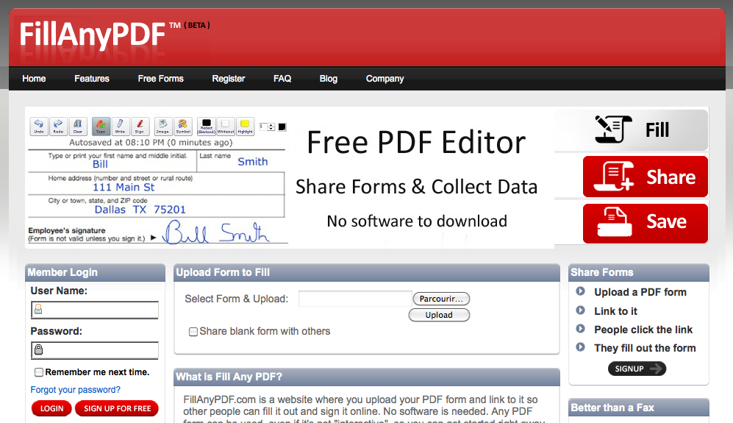Select the Redact (Blackout) tool
Image resolution: width=733 pixels, height=423 pixels.
(206, 127)
